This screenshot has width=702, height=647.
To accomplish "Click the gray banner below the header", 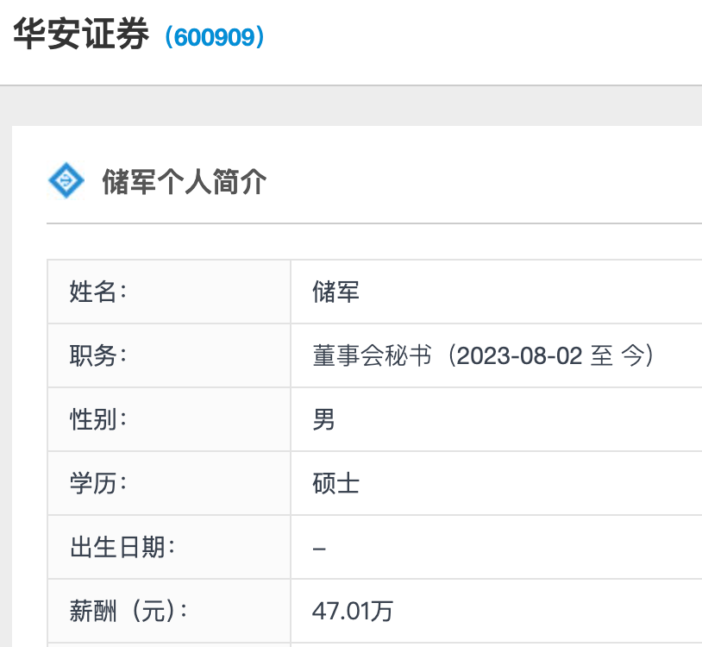I will pos(351,105).
